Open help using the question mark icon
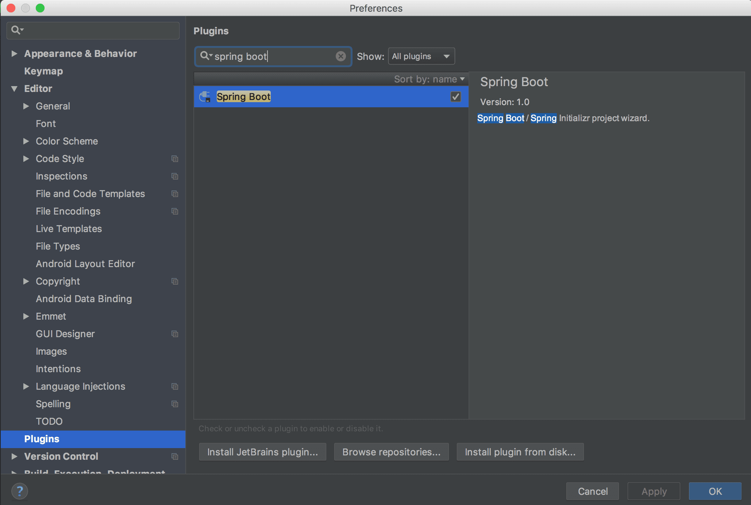Image resolution: width=751 pixels, height=505 pixels. click(20, 491)
